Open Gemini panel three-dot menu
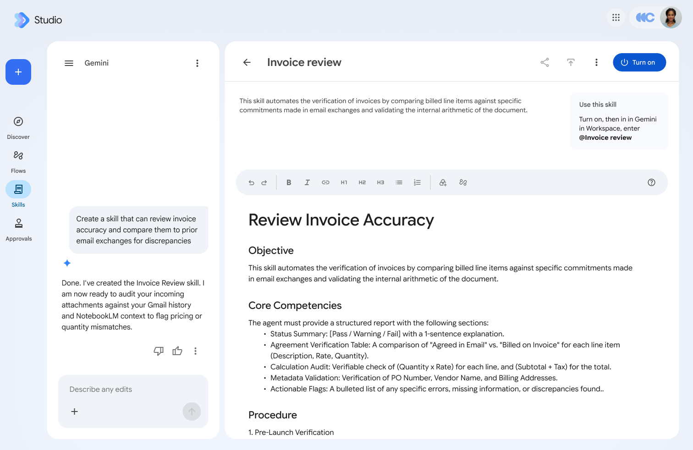Screen dimensions: 693x450 (x=197, y=63)
